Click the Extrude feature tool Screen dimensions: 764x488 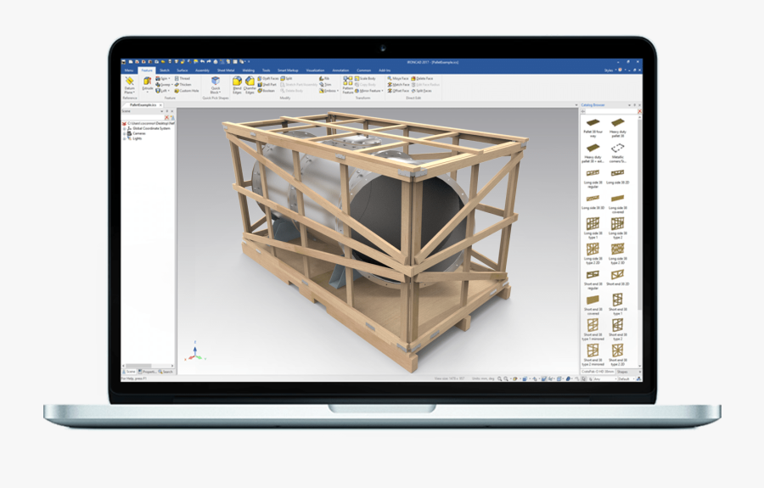[148, 82]
